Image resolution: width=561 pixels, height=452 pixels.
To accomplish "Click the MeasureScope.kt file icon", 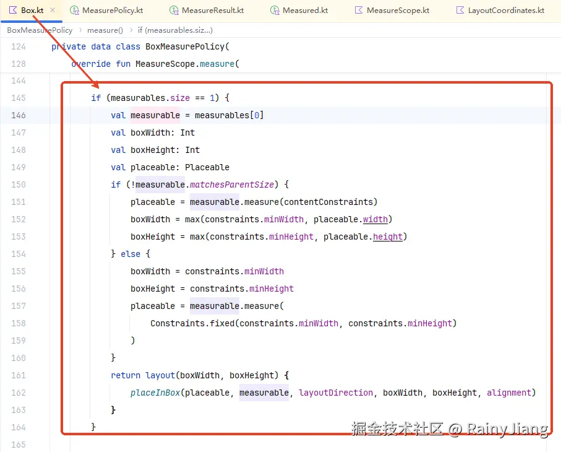I will pyautogui.click(x=359, y=10).
